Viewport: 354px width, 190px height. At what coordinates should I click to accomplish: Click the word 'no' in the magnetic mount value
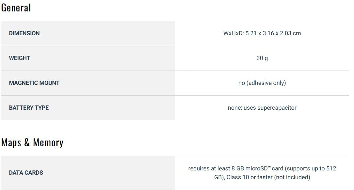(241, 83)
